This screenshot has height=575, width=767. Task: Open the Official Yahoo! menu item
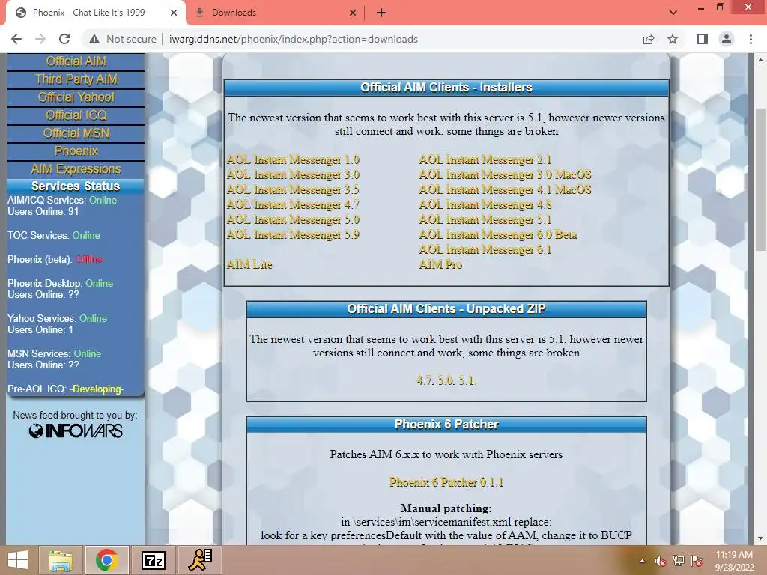(76, 97)
